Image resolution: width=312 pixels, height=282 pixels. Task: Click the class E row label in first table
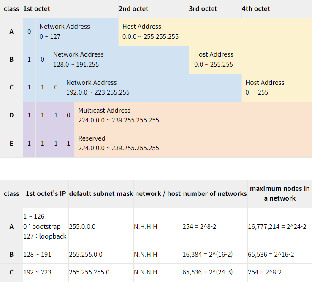click(11, 144)
